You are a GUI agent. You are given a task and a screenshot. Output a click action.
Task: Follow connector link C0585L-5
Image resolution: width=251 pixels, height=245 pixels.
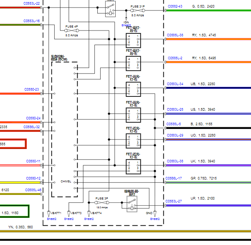(x=174, y=124)
